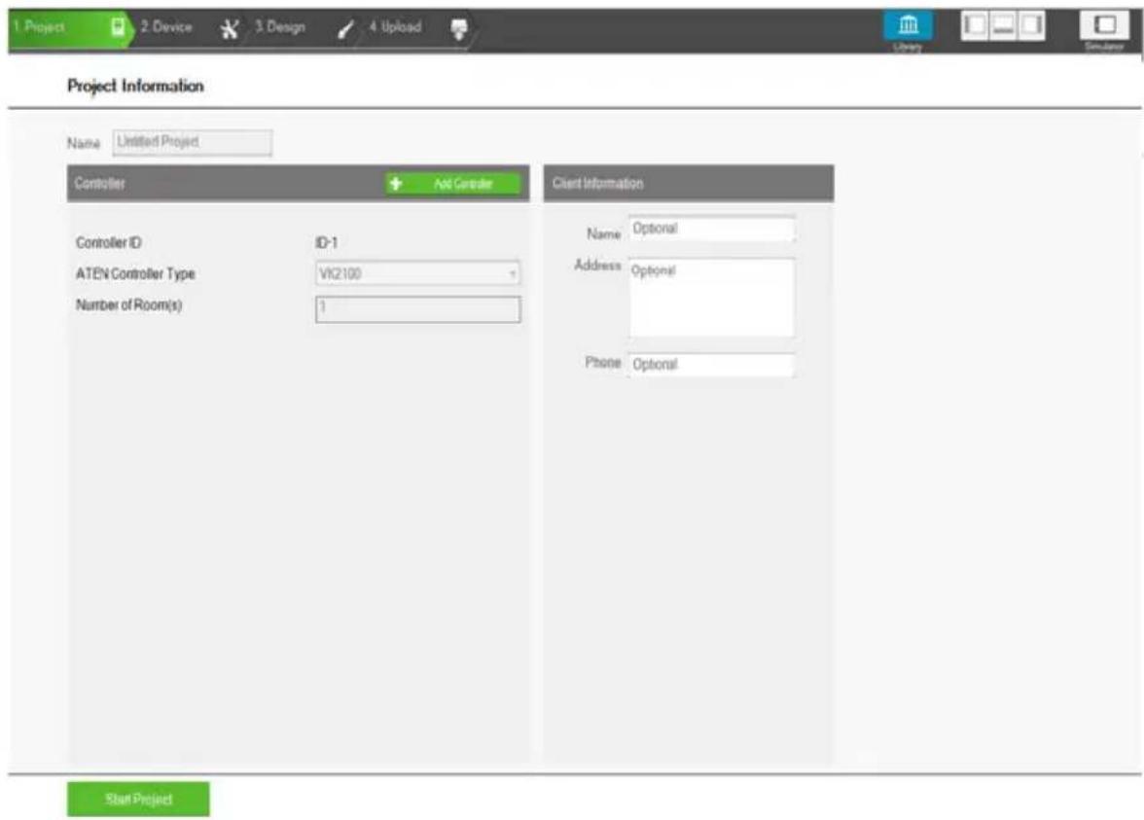
Task: Toggle the left panel layout icon
Action: coord(975,25)
